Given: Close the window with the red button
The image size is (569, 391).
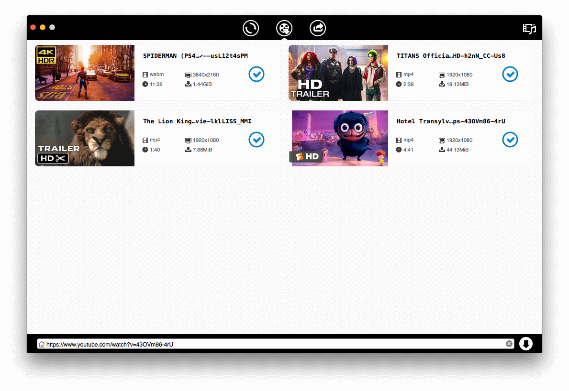Looking at the screenshot, I should (x=33, y=27).
